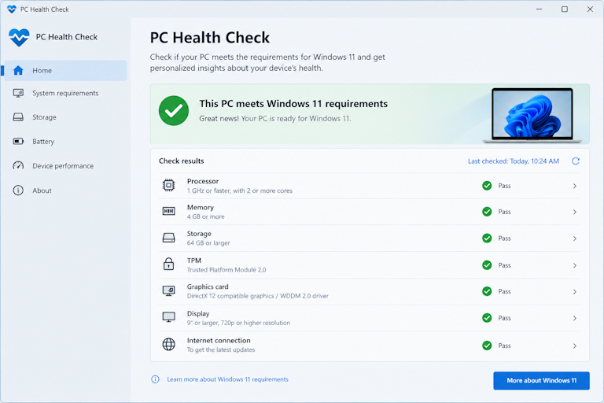Click the Storage drive icon in check results
The image size is (604, 403).
click(168, 238)
